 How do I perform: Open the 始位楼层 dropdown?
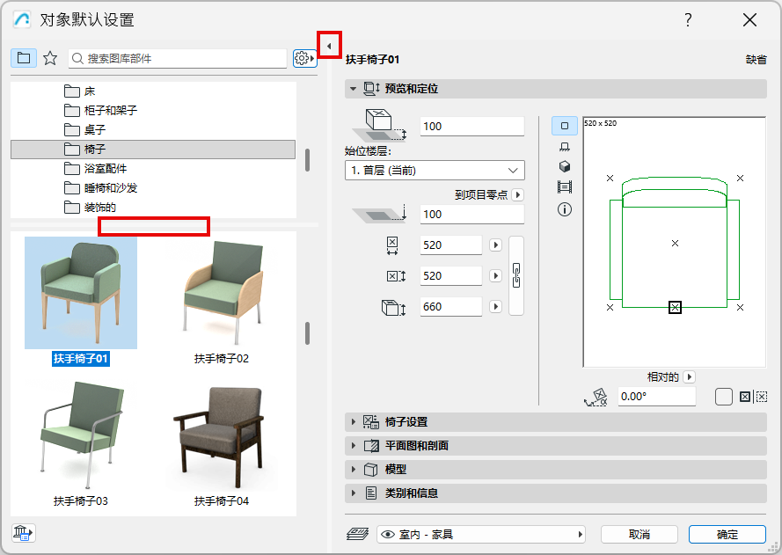(435, 170)
